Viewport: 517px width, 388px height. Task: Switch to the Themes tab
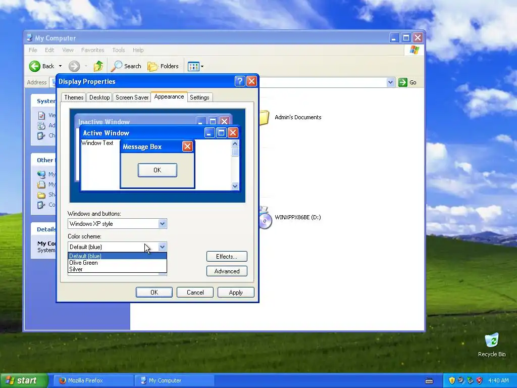[74, 98]
